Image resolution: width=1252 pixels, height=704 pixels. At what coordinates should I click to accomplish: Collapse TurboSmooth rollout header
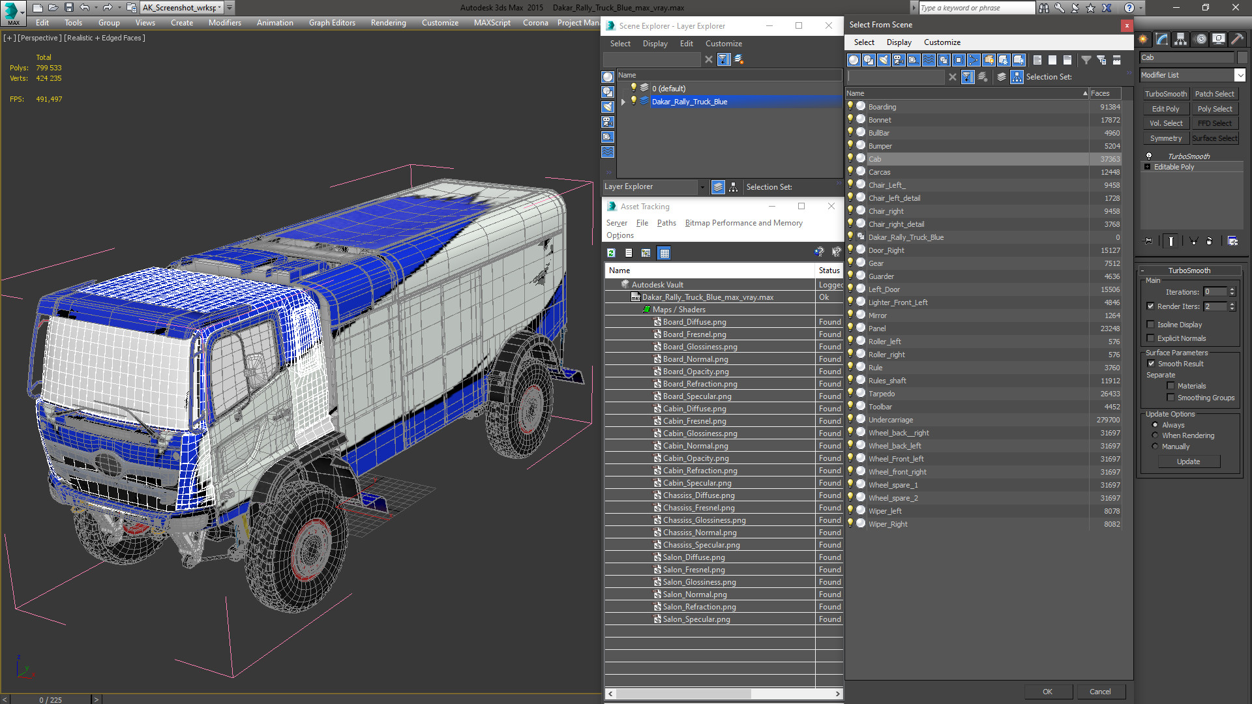point(1189,271)
